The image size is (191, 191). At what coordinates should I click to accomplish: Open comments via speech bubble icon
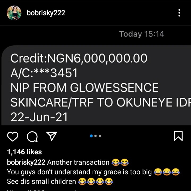tap(32, 136)
